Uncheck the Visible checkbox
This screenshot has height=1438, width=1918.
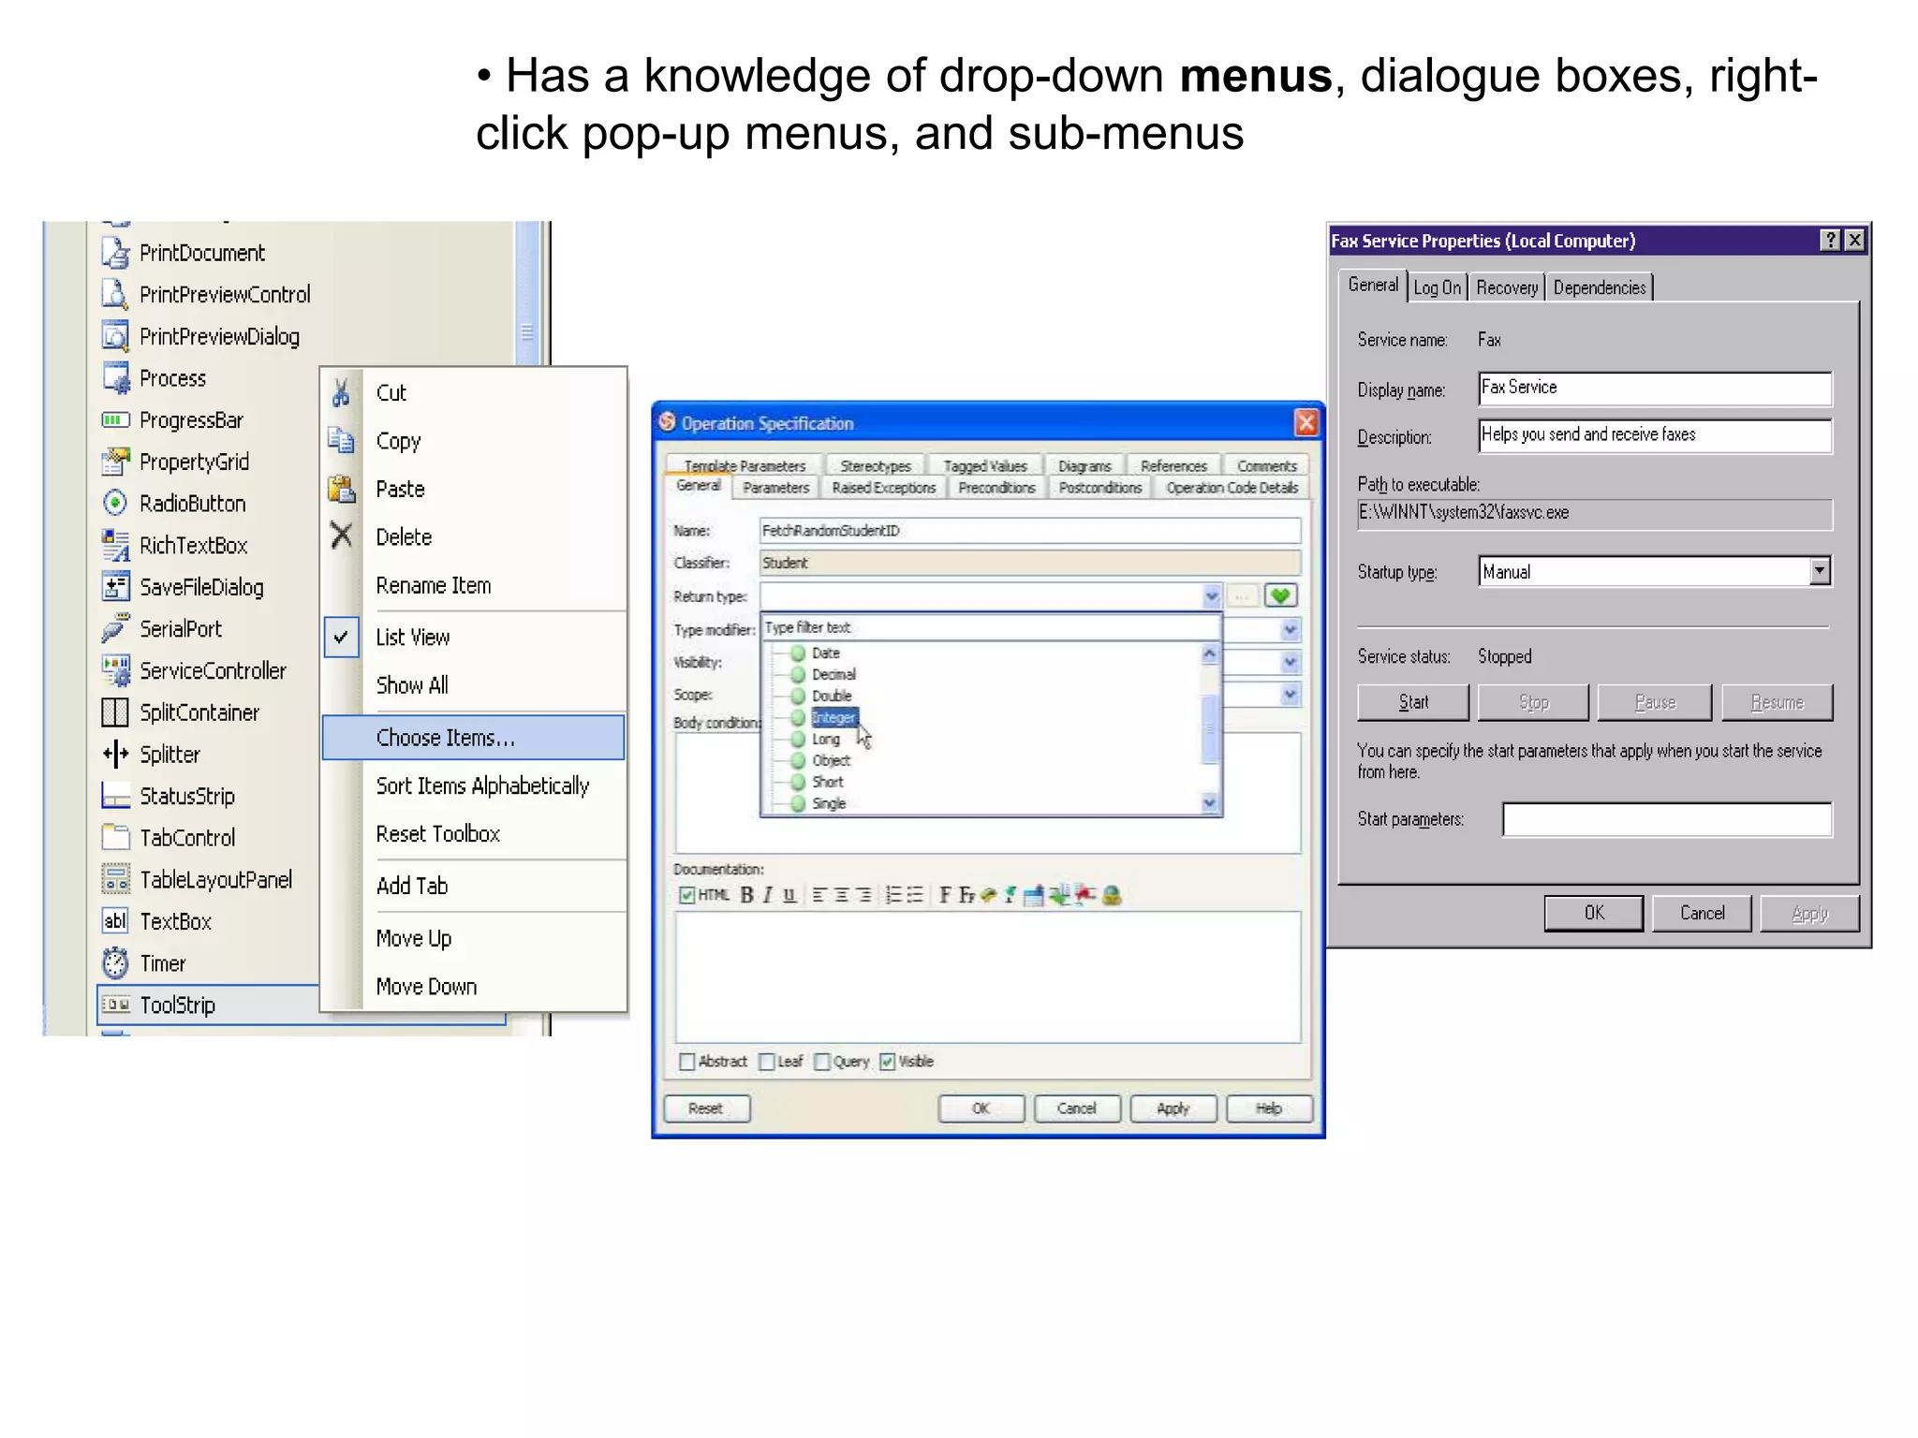pos(887,1061)
